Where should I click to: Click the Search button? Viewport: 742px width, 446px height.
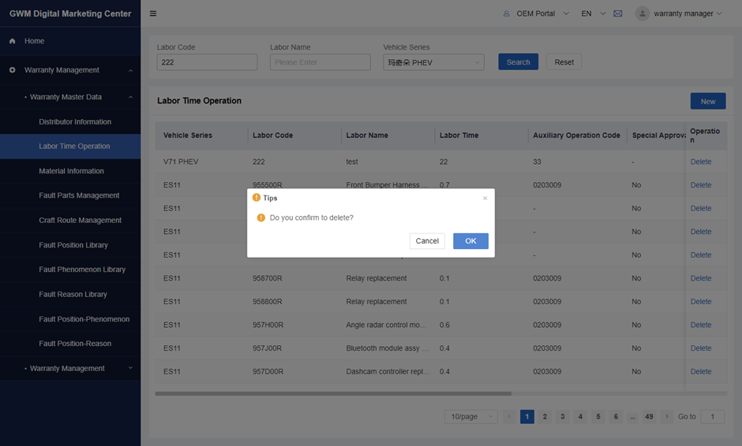coord(518,62)
